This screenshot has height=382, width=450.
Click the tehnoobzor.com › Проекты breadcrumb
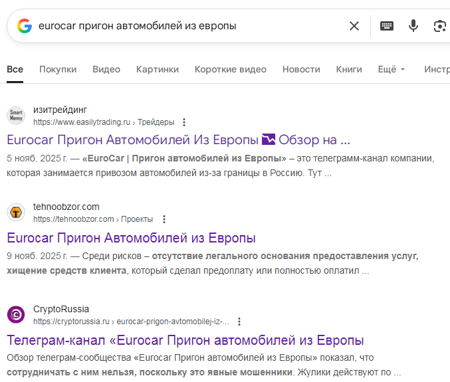(x=93, y=219)
